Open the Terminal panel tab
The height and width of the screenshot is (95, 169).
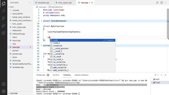coord(67,75)
